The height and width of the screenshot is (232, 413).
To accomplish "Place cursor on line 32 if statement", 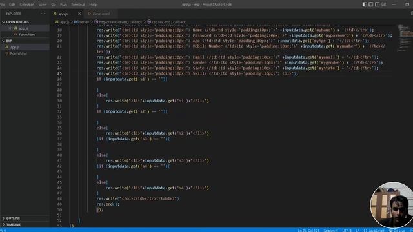I will [x=132, y=111].
